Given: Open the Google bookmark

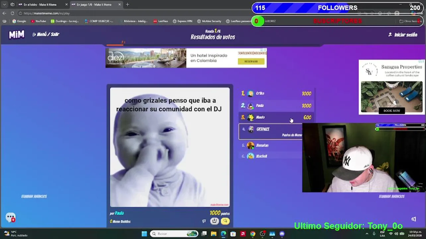Looking at the screenshot, I should click(x=19, y=21).
